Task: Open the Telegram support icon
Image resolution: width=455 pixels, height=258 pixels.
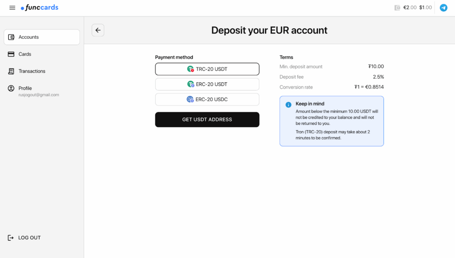Action: (x=443, y=8)
